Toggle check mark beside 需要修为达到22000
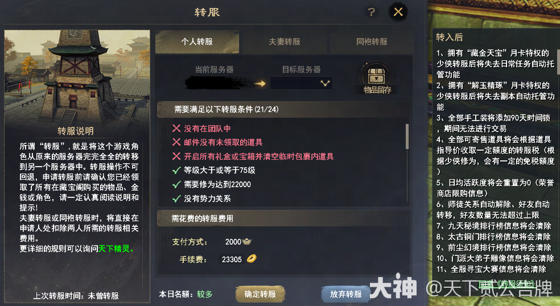 click(176, 184)
